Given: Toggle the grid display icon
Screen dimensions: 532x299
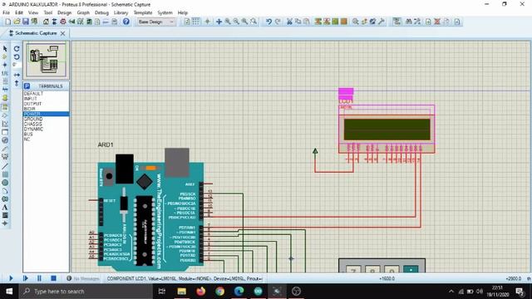Looking at the screenshot, I should click(196, 22).
